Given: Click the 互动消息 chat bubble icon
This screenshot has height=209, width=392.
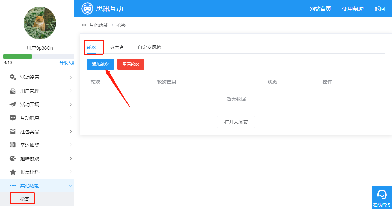Looking at the screenshot, I should pos(13,118).
